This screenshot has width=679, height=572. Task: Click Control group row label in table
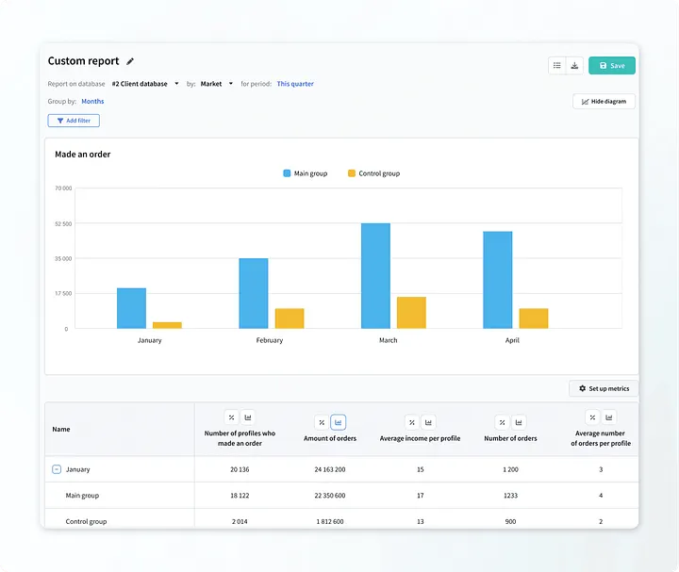[86, 521]
